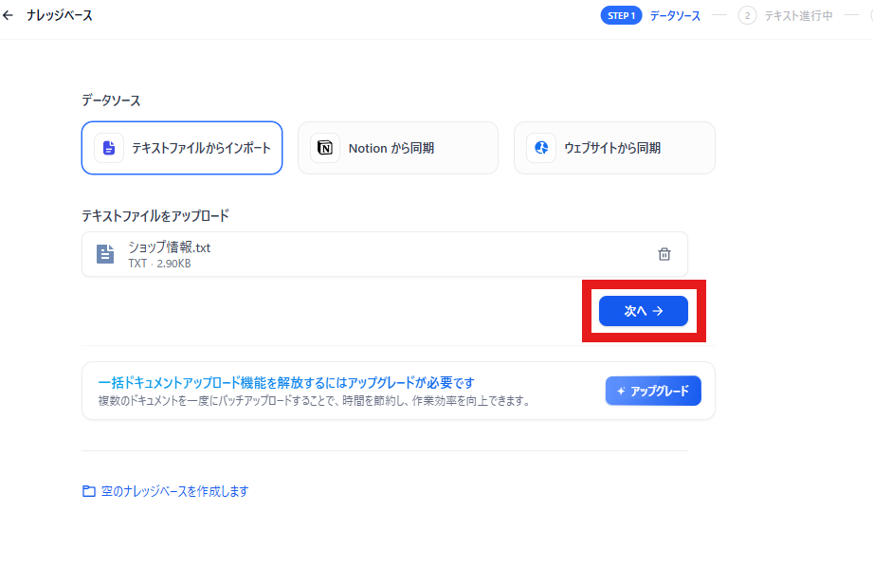Open the 空のナレッジベースを作成します link
The width and height of the screenshot is (873, 585).
tap(174, 491)
